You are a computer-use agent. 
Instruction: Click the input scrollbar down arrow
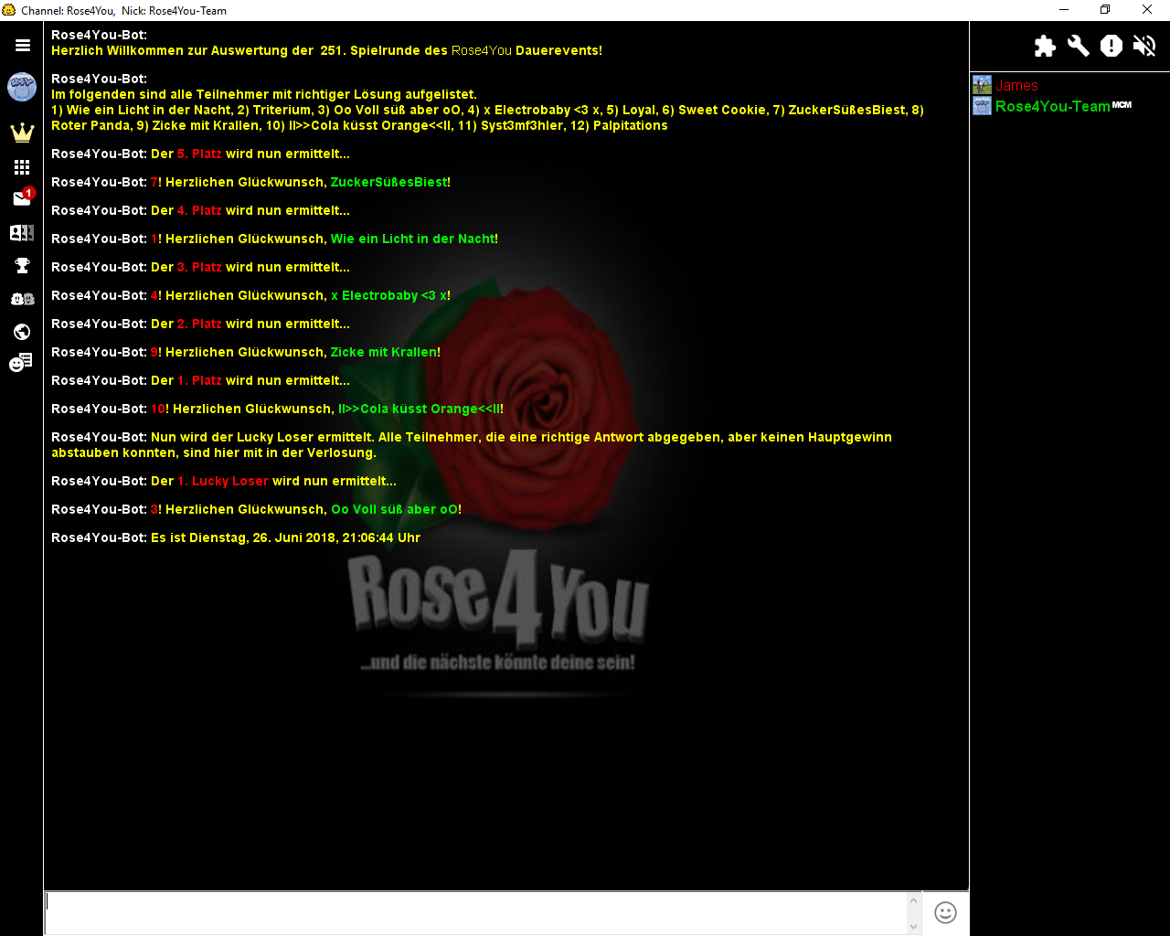pyautogui.click(x=914, y=927)
